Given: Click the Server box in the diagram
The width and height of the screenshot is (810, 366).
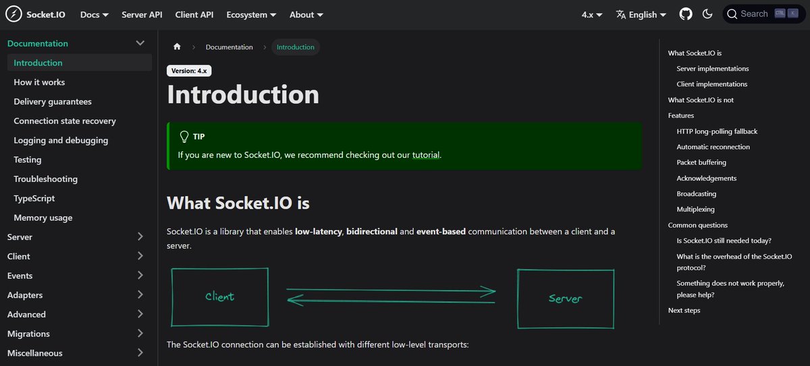Looking at the screenshot, I should tap(566, 298).
